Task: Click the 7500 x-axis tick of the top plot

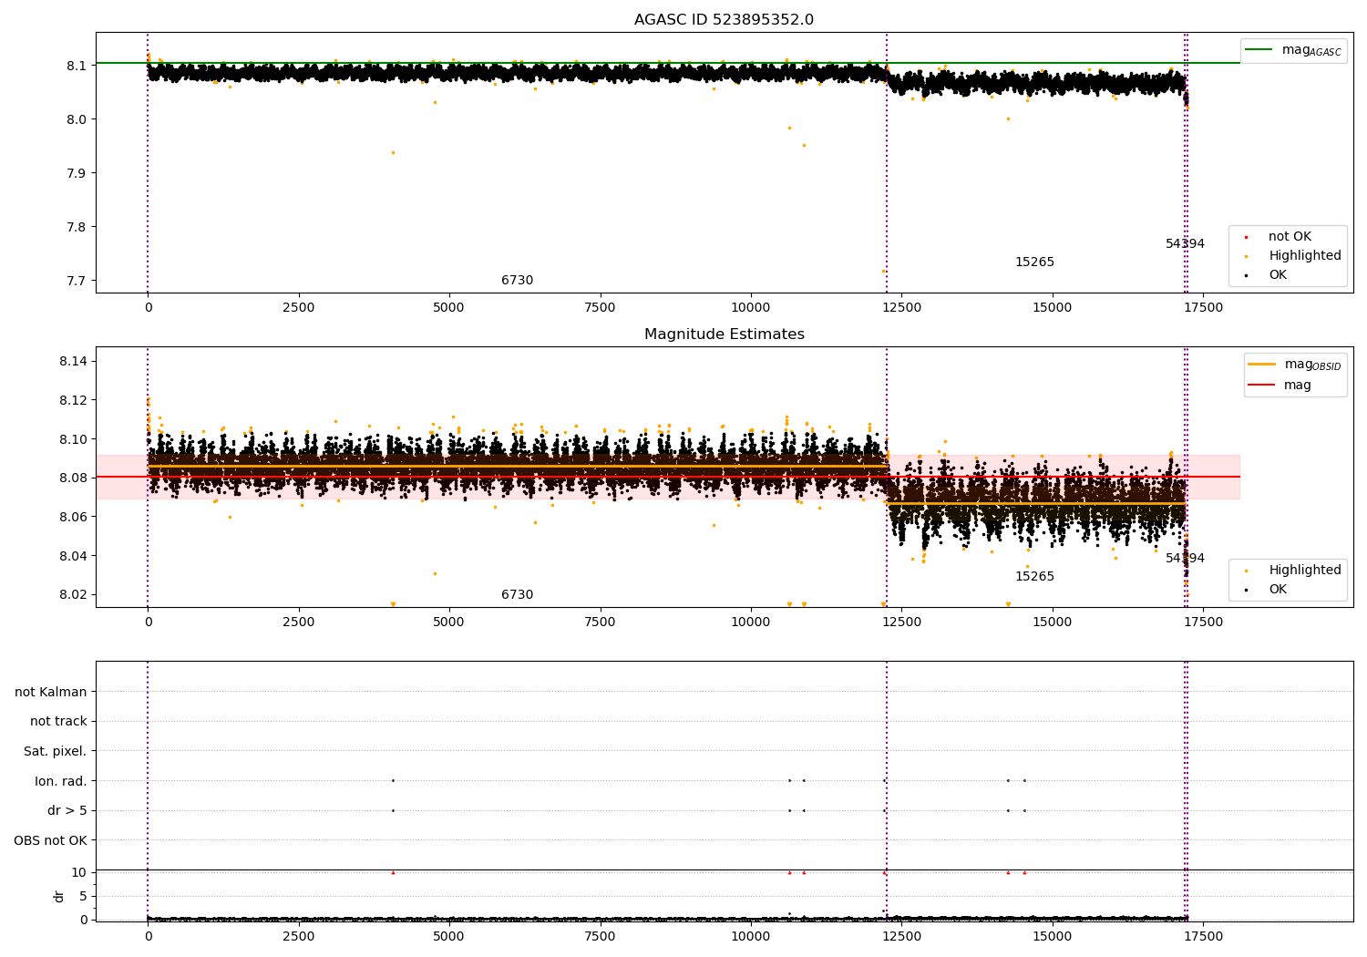Action: tap(600, 308)
